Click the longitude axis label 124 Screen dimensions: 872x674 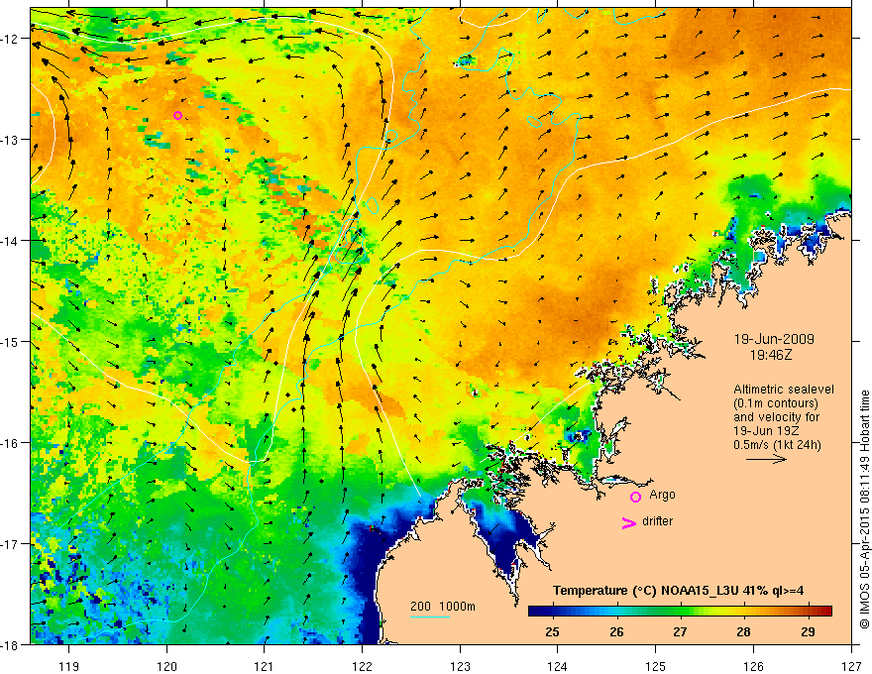558,666
